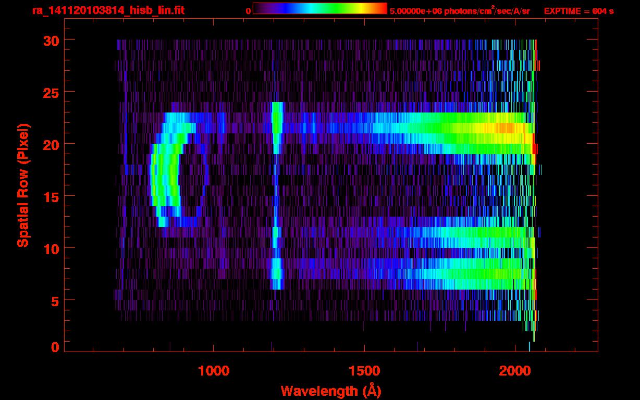Click the y-axis tick label 30
Image resolution: width=640 pixels, height=400 pixels.
[x=50, y=40]
